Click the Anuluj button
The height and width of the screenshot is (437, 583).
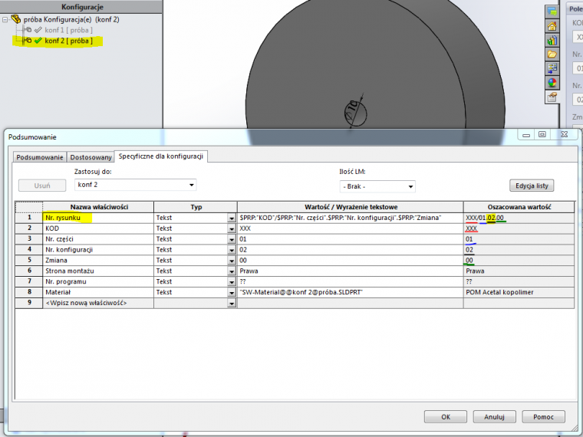pos(494,416)
